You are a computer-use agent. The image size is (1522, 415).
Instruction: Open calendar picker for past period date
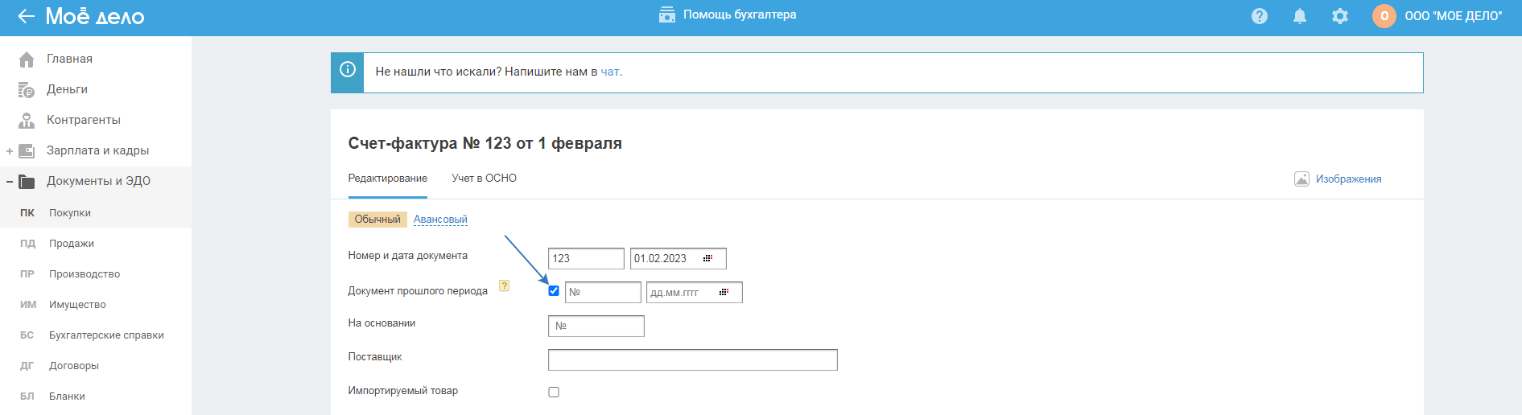[724, 292]
